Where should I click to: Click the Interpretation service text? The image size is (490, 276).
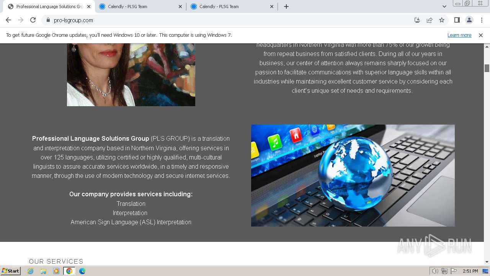coord(130,213)
